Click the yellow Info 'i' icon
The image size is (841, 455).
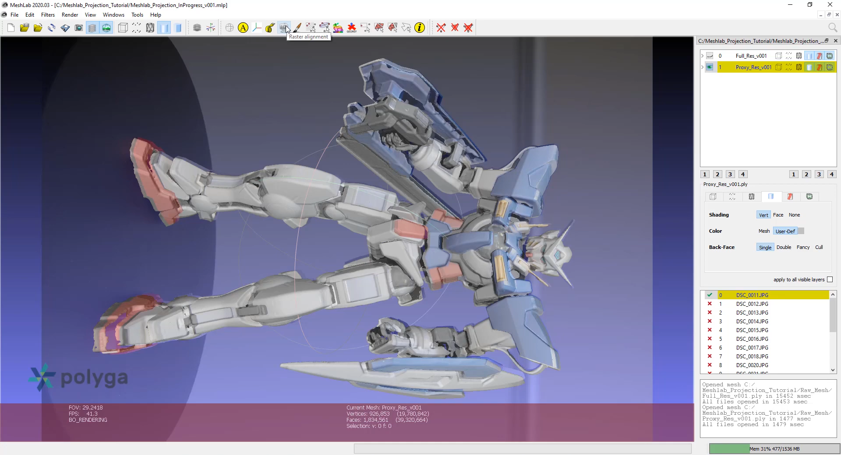coord(420,28)
